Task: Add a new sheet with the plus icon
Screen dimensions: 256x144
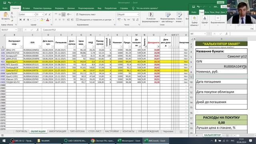Action: [181, 132]
